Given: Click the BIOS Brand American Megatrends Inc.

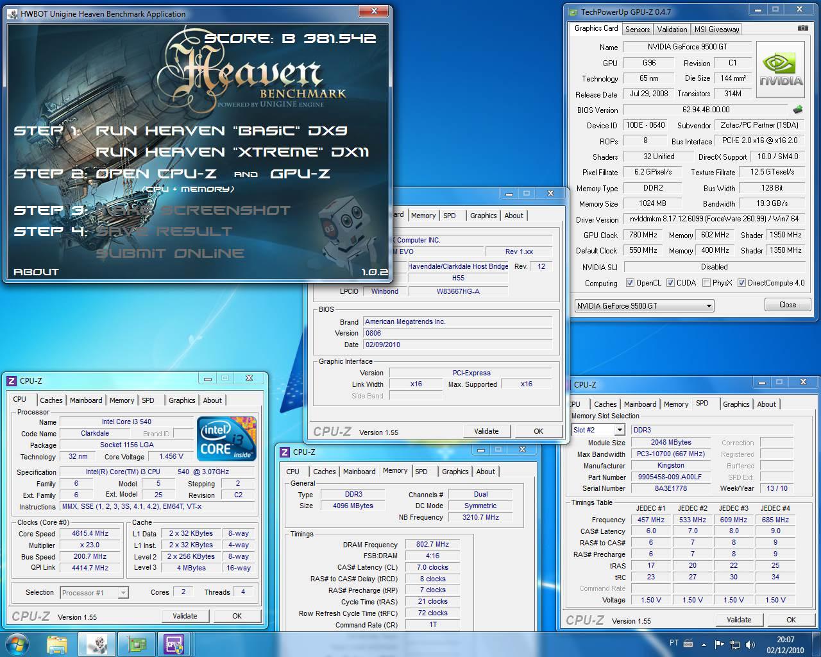Looking at the screenshot, I should coord(458,321).
